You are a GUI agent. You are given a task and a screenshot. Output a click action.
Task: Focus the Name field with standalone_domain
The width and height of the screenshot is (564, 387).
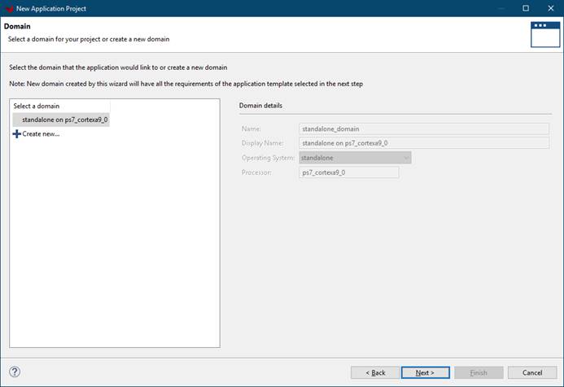coord(423,128)
